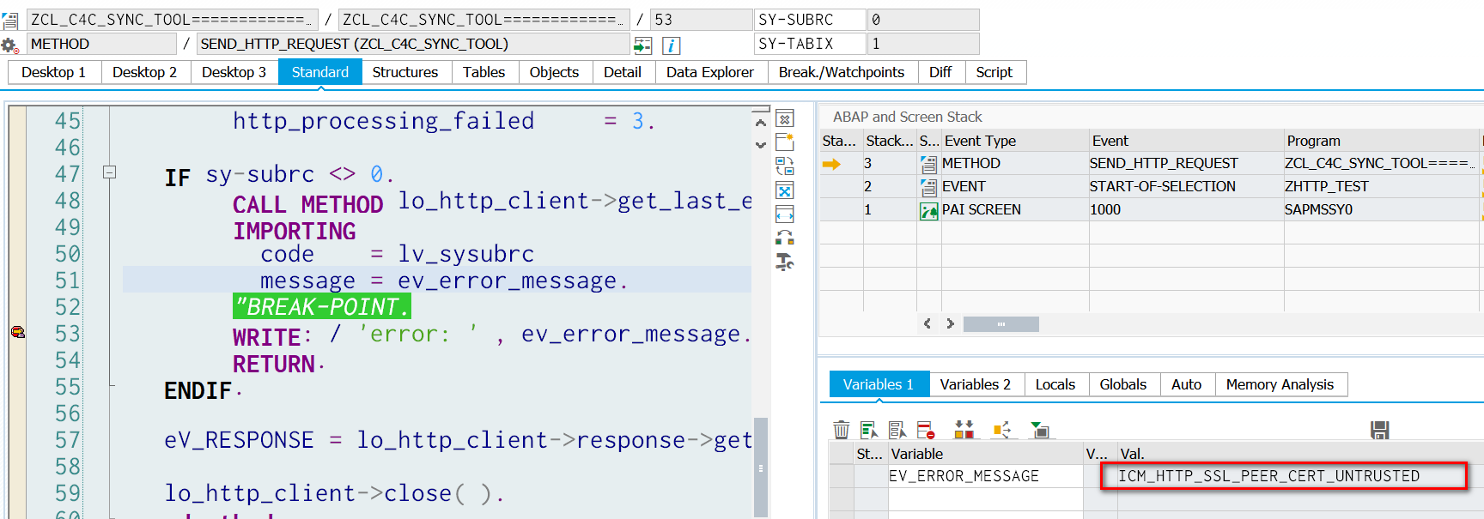The width and height of the screenshot is (1484, 519).
Task: Click the program icon beside ZCL_C4C_SYNC_TOOL field
Action: (x=9, y=20)
